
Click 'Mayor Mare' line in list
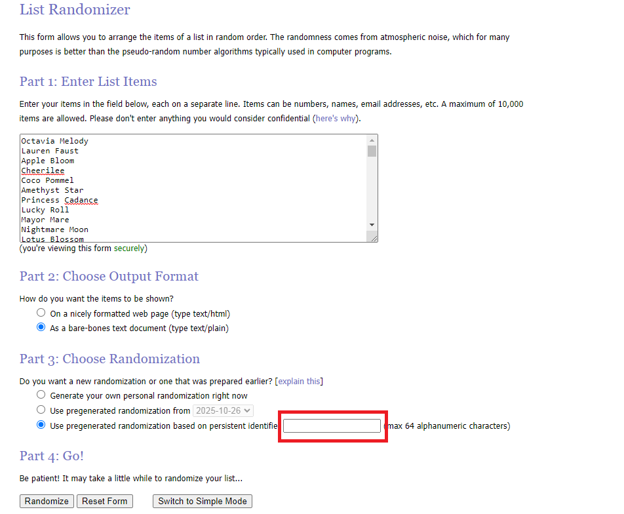coord(45,220)
